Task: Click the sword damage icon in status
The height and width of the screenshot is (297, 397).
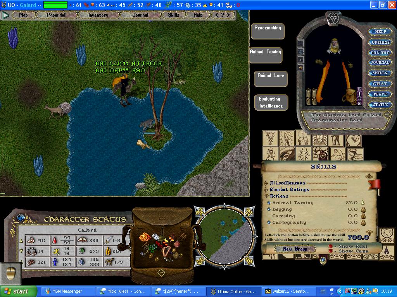Action: pos(109,240)
